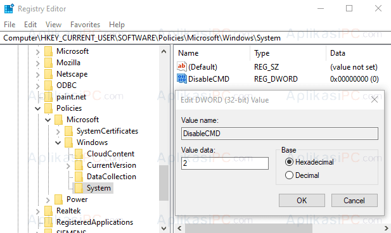Click the Value data input field
This screenshot has height=233, width=391.
(x=225, y=163)
